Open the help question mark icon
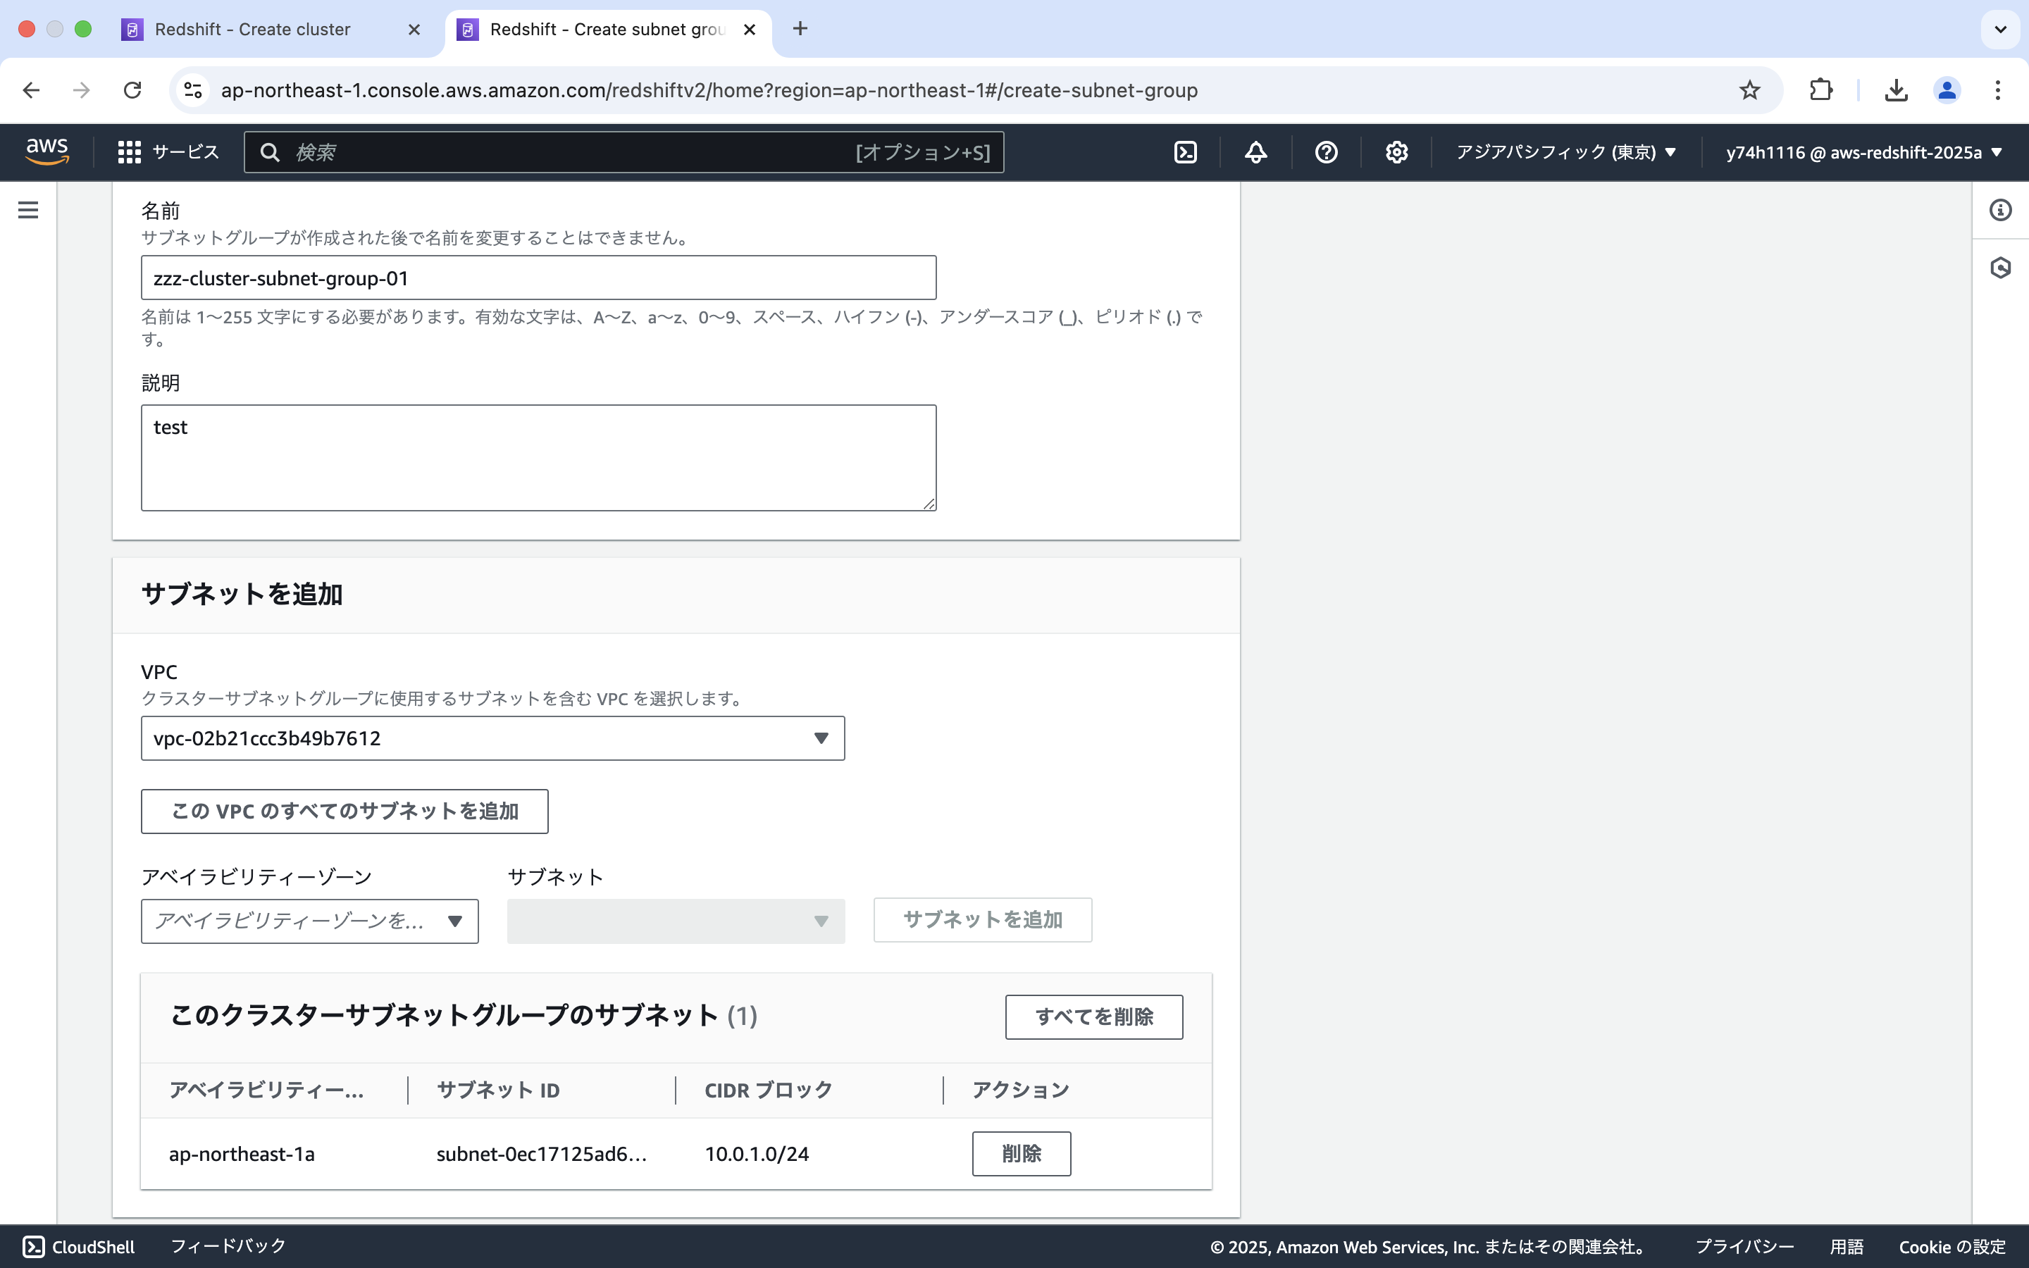 (x=1324, y=151)
